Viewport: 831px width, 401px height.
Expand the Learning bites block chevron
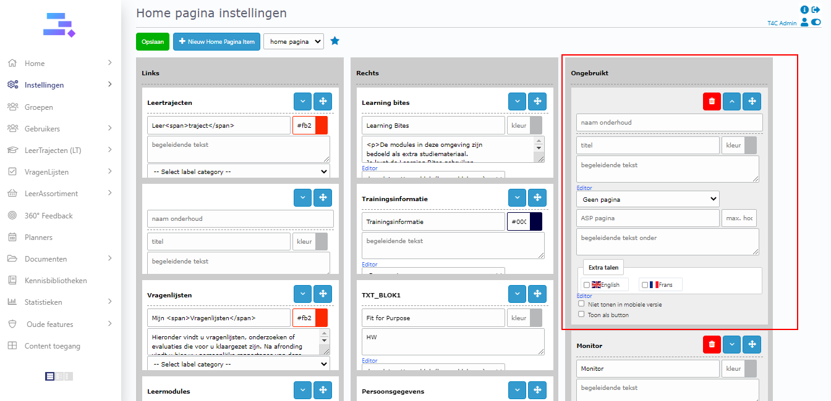[x=517, y=102]
